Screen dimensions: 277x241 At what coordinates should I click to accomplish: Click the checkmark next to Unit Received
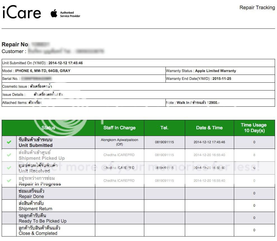tap(9, 168)
